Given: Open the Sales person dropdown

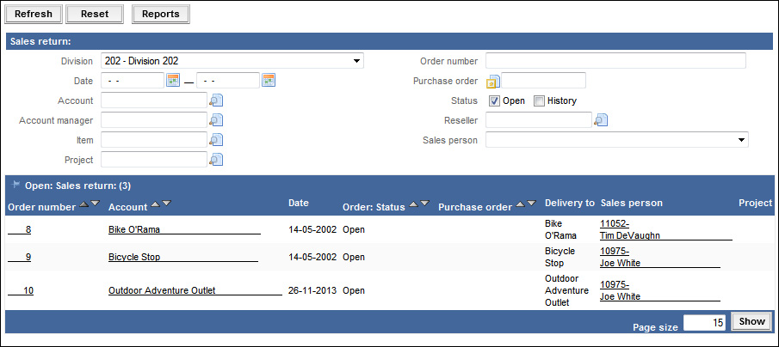Looking at the screenshot, I should point(741,140).
